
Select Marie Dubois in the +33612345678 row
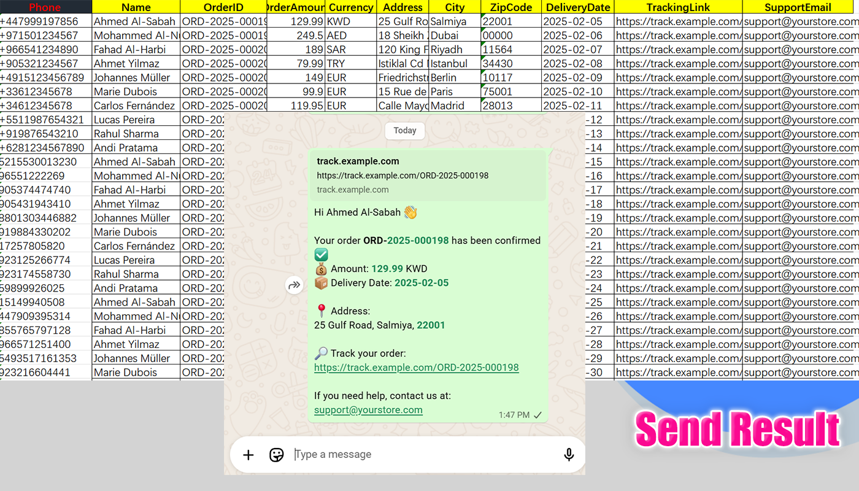[136, 92]
